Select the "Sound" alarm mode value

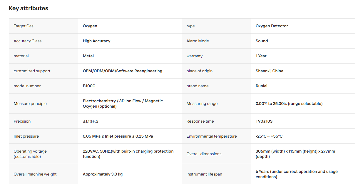(x=262, y=41)
